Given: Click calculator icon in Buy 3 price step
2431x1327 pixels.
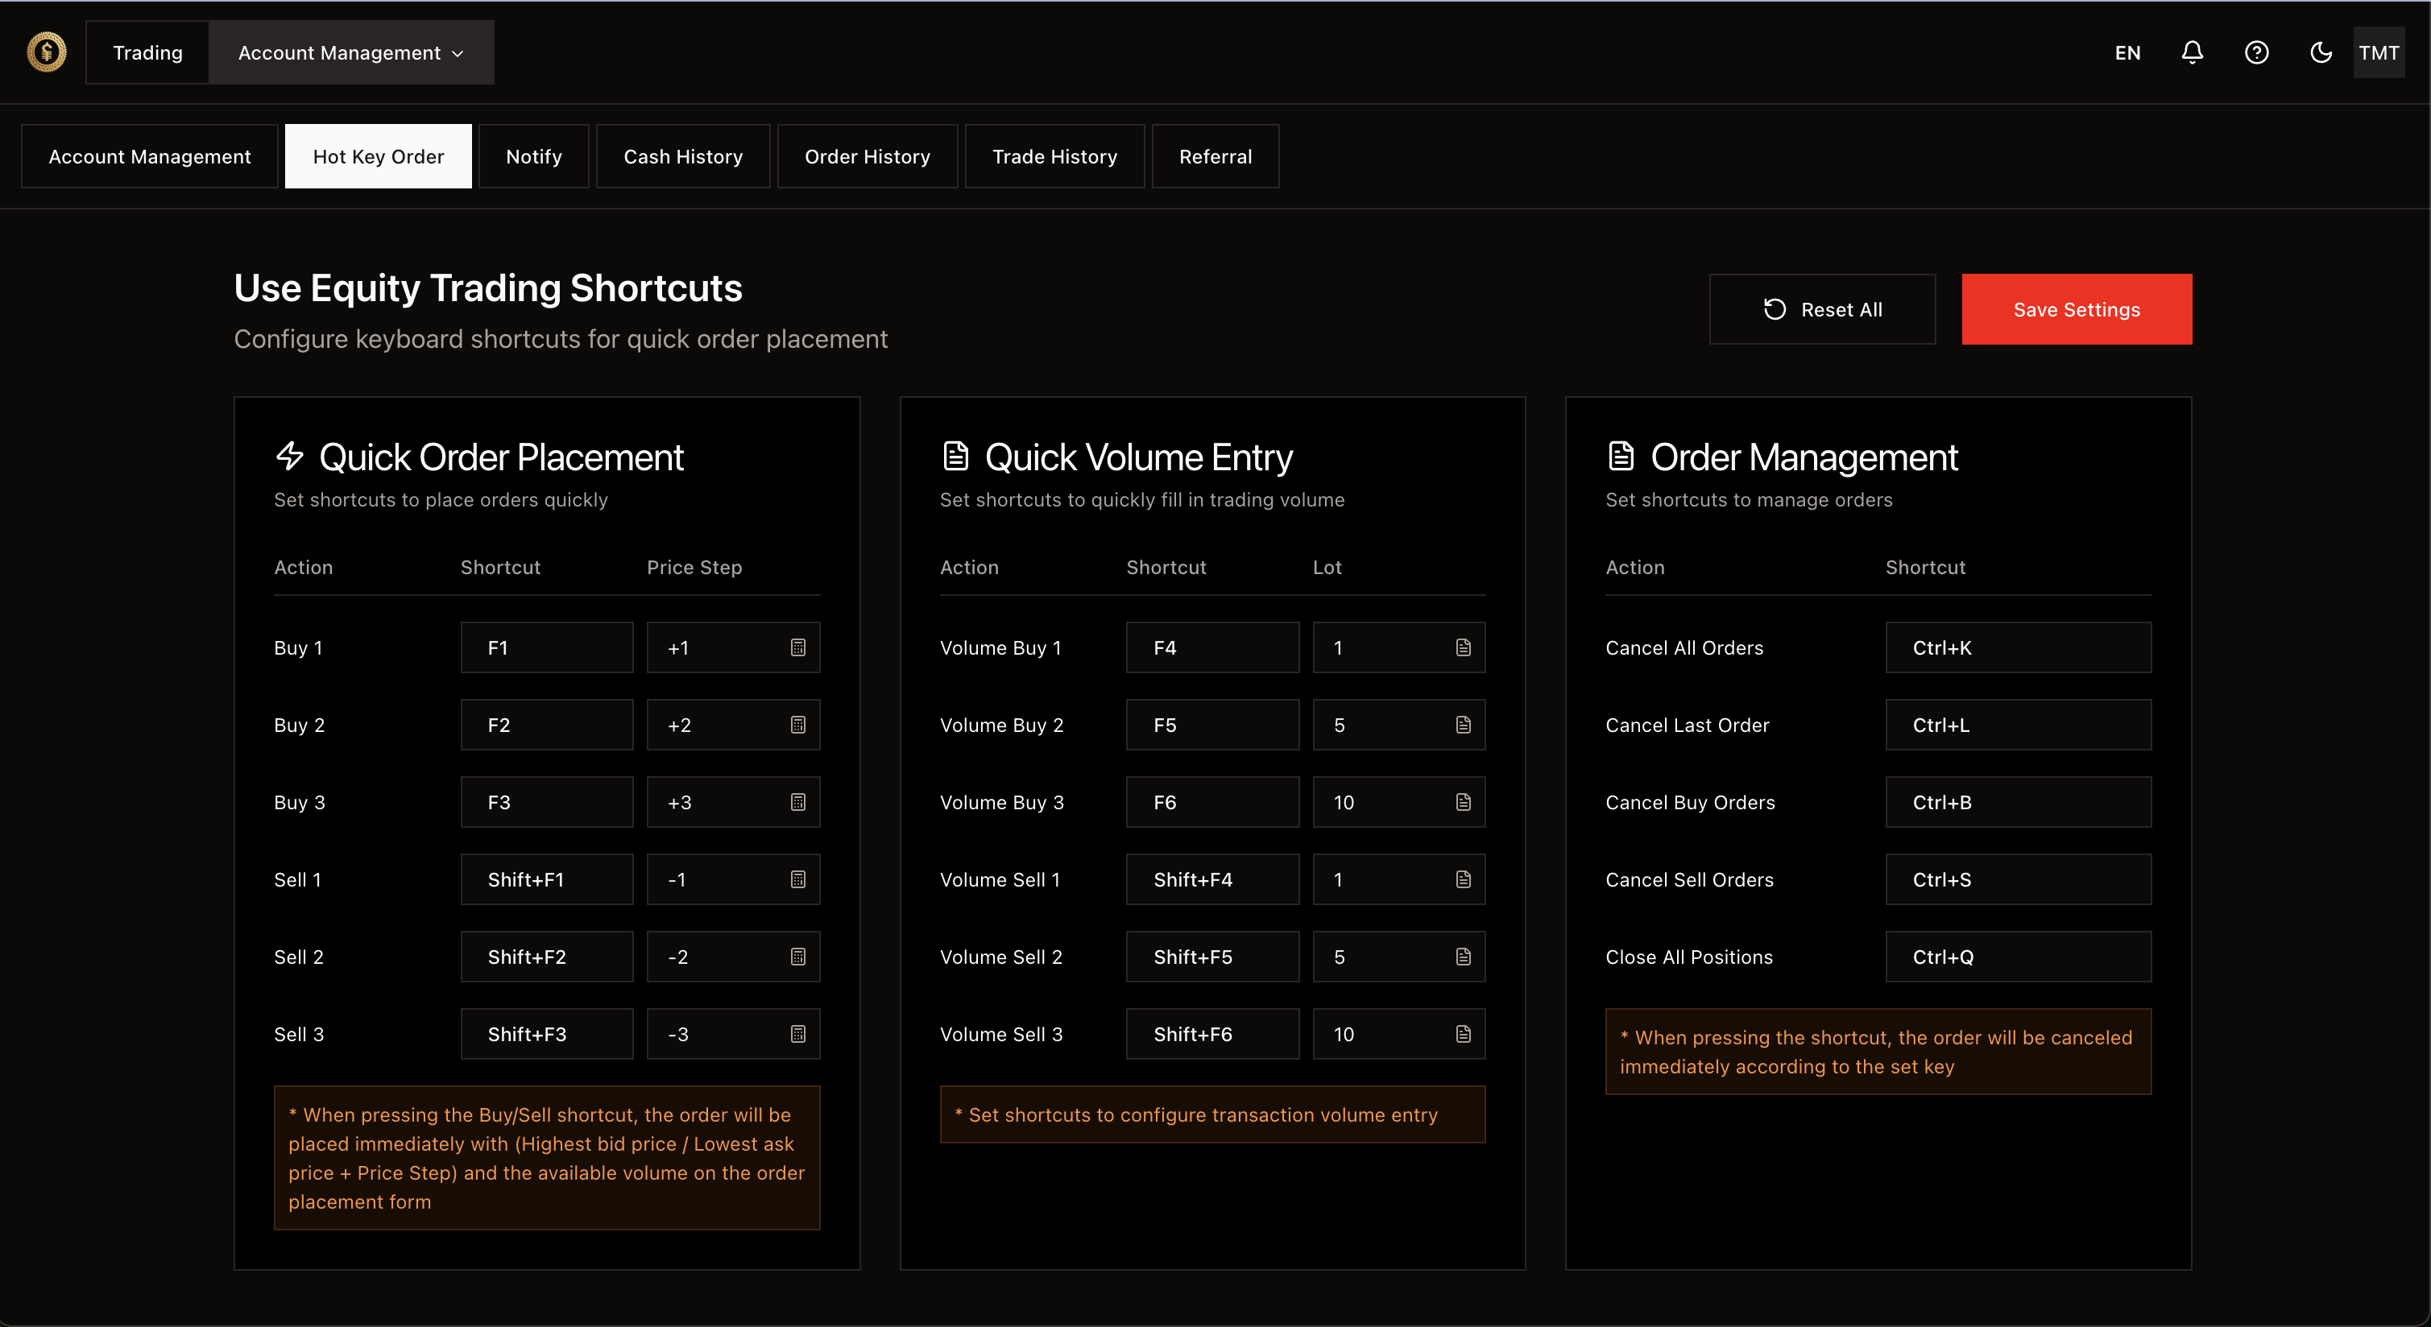Looking at the screenshot, I should coord(797,803).
